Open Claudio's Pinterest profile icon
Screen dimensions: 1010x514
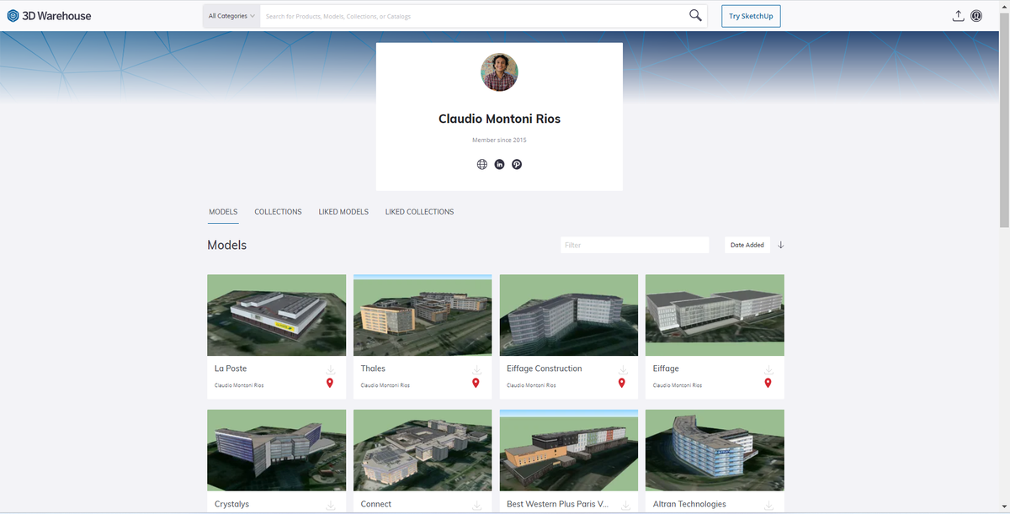pos(517,164)
